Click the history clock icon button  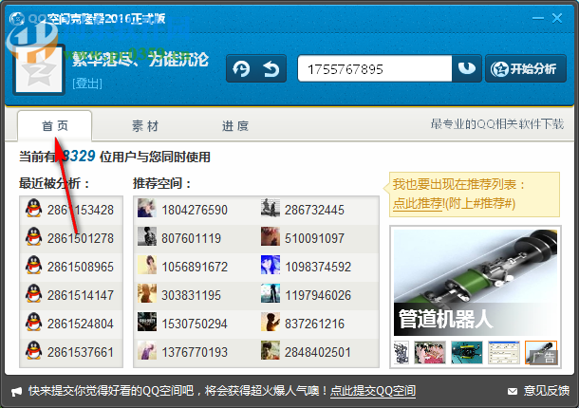pyautogui.click(x=241, y=68)
